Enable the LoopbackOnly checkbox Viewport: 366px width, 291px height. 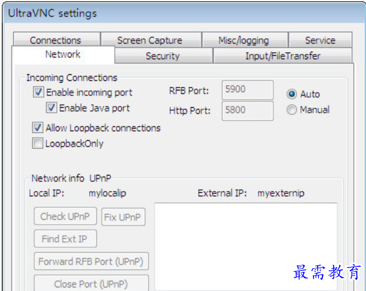(x=39, y=144)
